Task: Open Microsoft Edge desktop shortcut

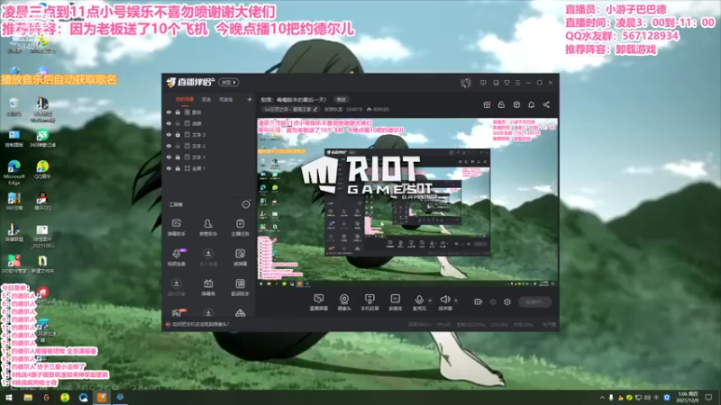Action: point(14,172)
